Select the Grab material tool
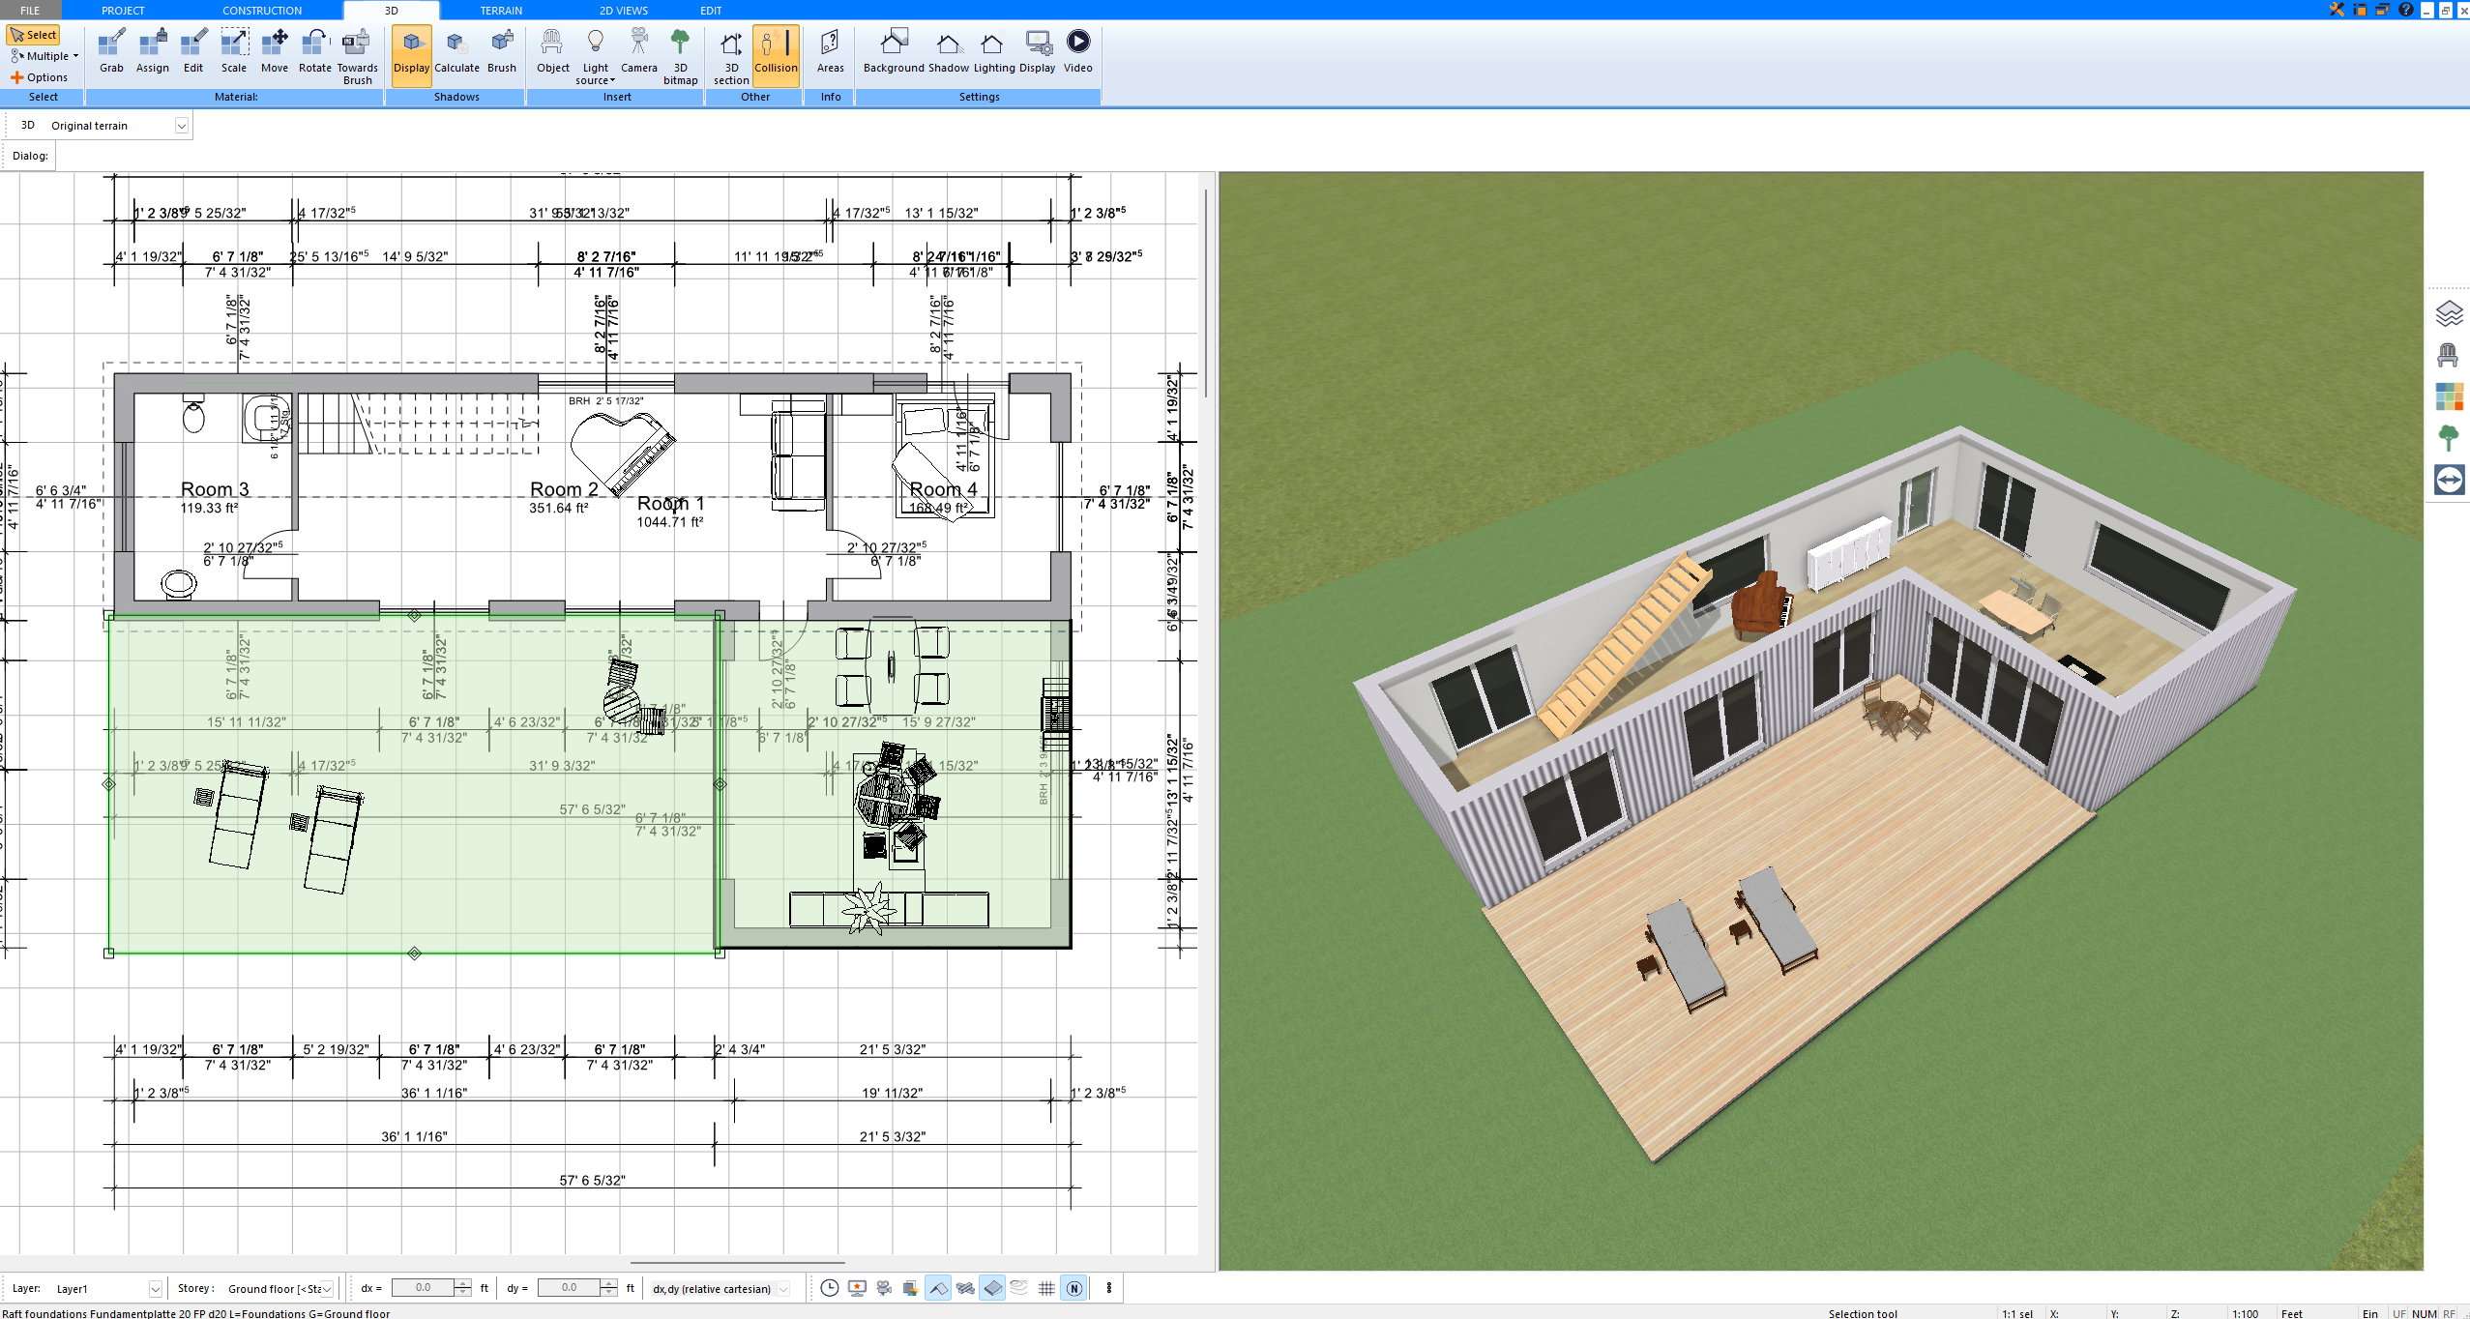 [111, 51]
